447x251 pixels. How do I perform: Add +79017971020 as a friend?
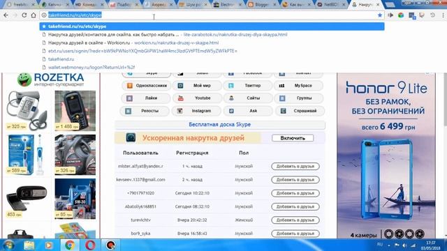point(295,193)
